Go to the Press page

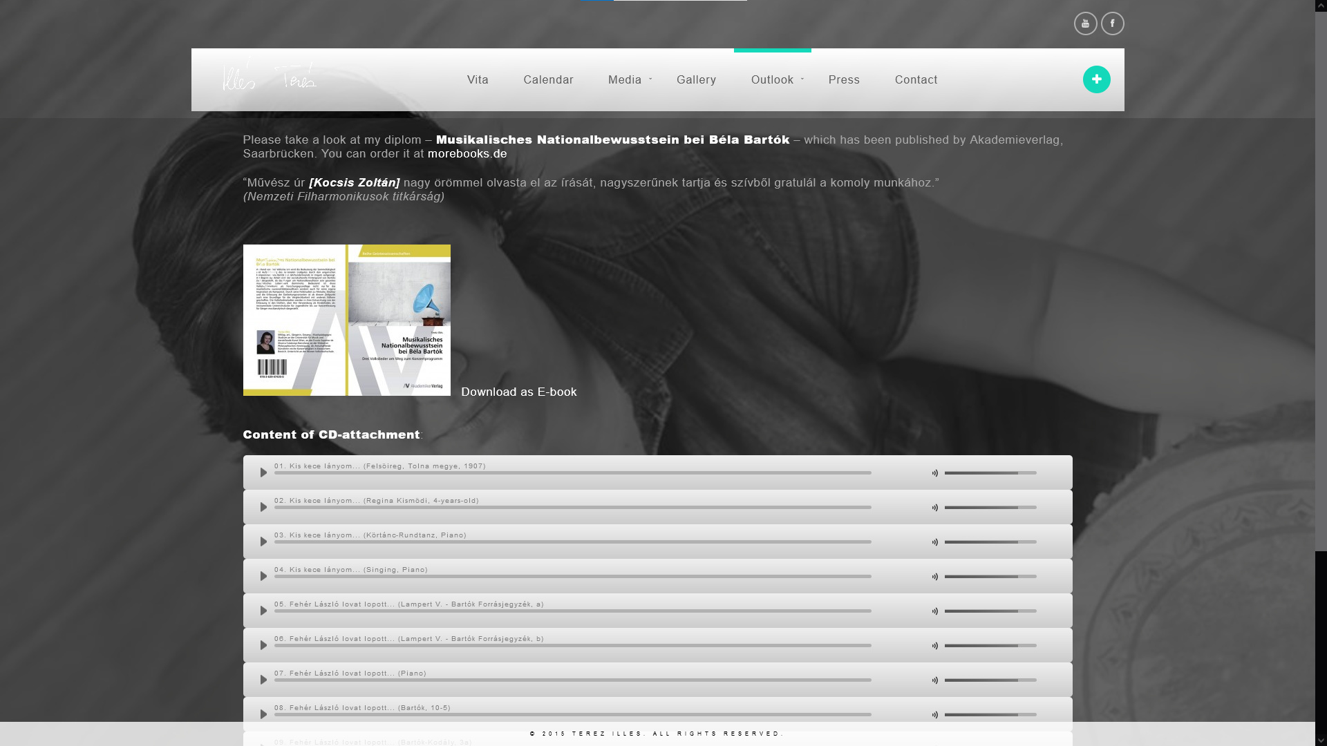[844, 80]
